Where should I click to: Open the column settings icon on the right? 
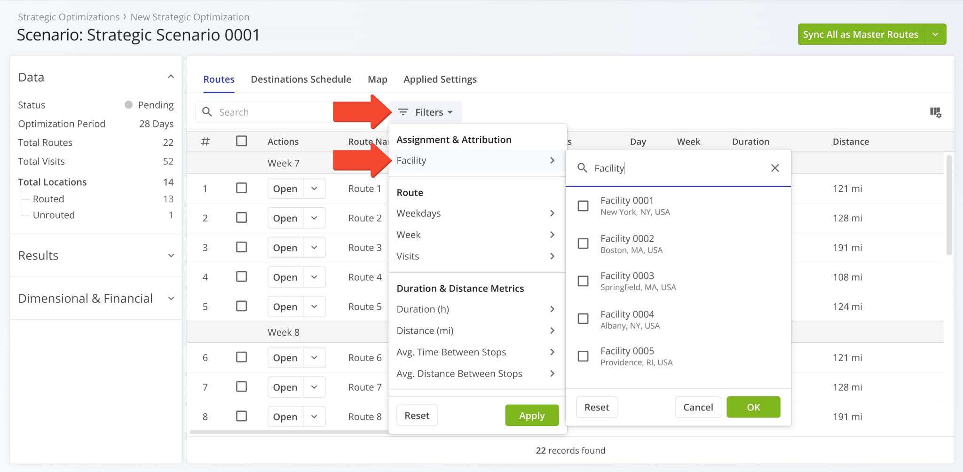click(936, 112)
